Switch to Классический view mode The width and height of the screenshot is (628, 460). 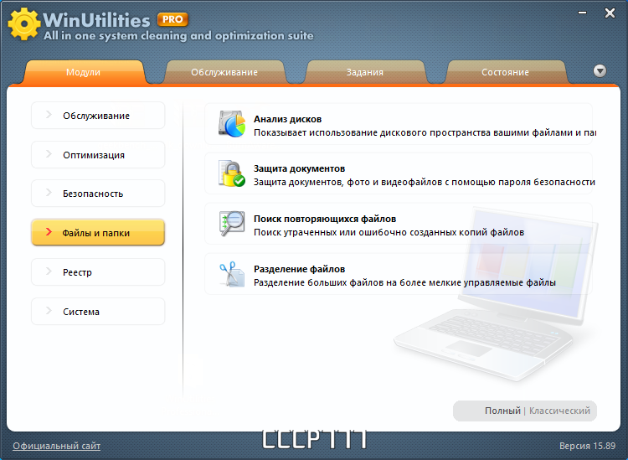pyautogui.click(x=559, y=411)
